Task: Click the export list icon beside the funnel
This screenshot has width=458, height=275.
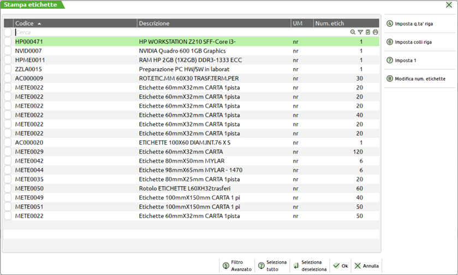Action: [368, 33]
